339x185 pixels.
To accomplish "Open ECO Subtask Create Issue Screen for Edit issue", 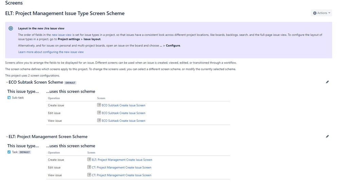I will (123, 113).
